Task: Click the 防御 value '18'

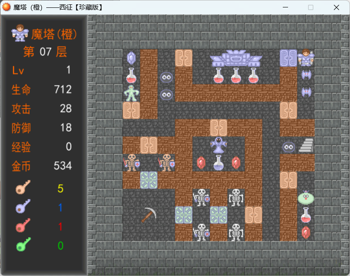Action: [66, 127]
